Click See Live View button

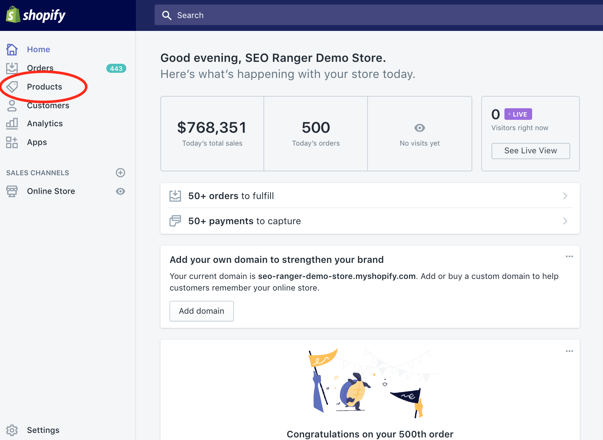click(x=531, y=151)
